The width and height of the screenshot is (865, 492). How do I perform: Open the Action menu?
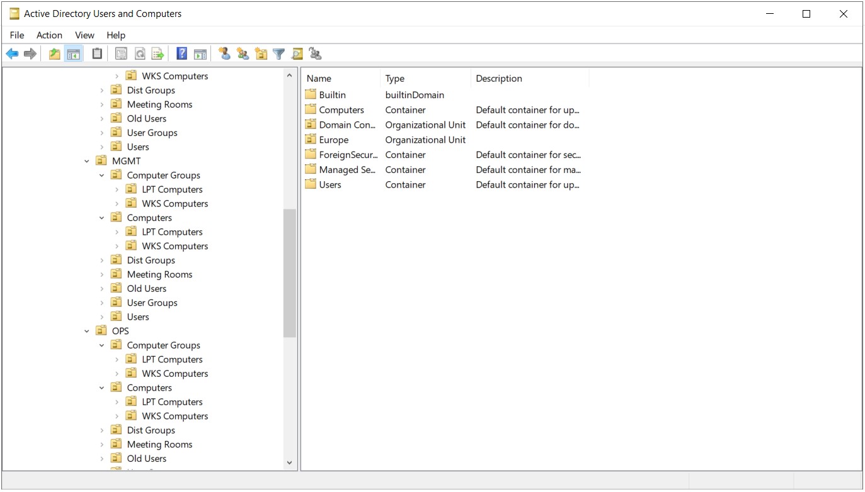(x=49, y=35)
